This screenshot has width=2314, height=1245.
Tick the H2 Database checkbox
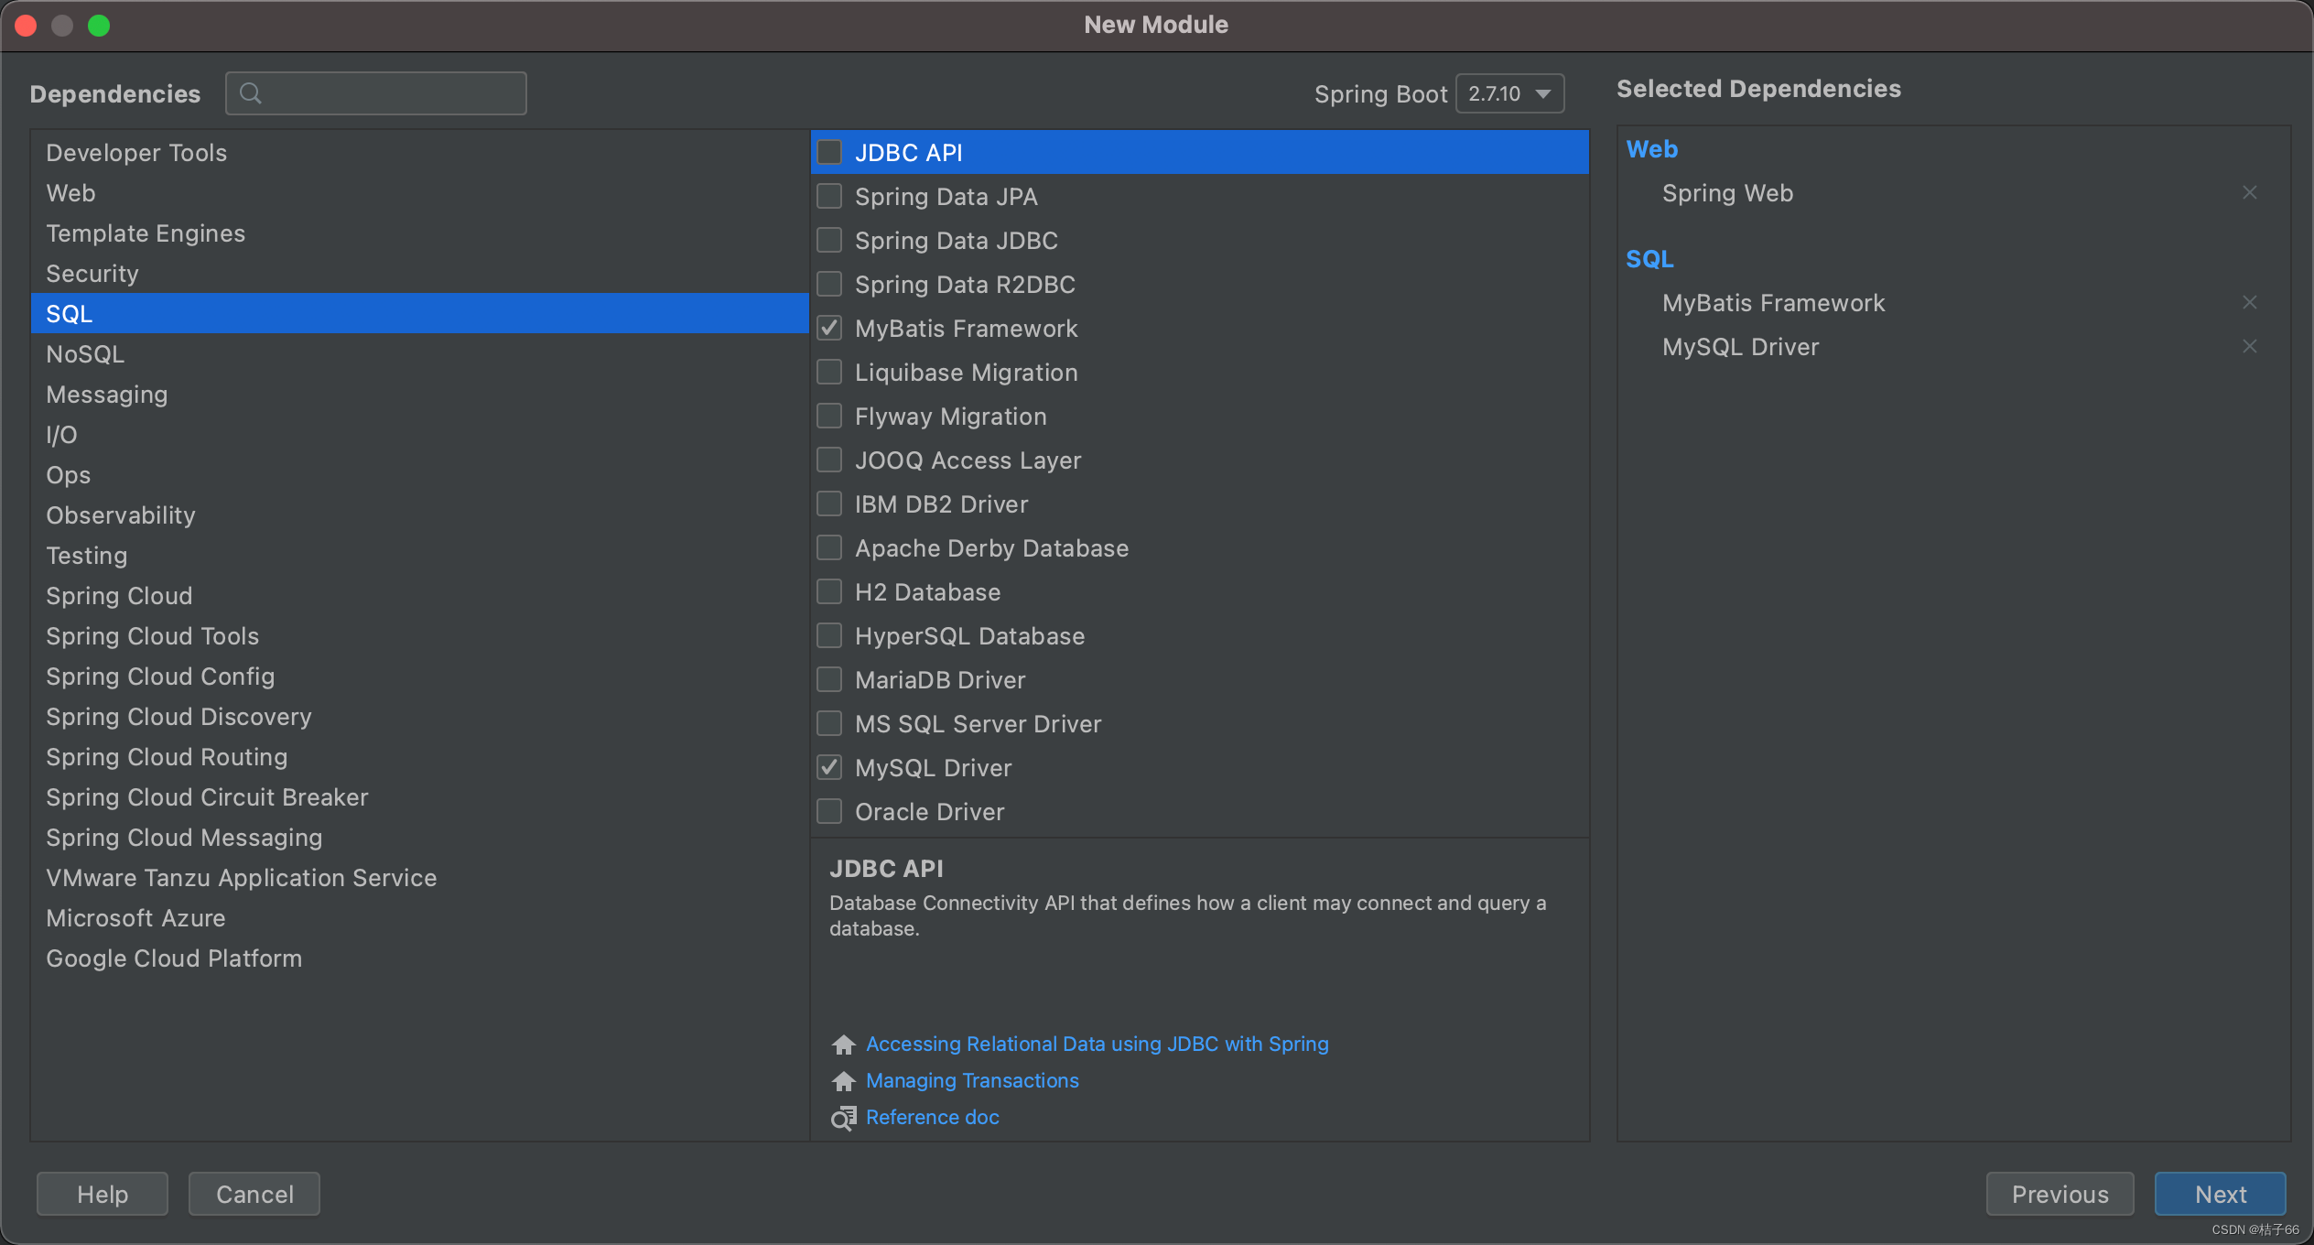(829, 592)
